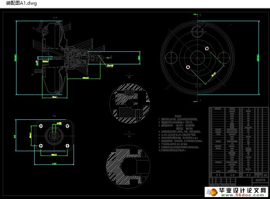Click the top port circle of circular view
The height and width of the screenshot is (199, 270).
pos(197,30)
